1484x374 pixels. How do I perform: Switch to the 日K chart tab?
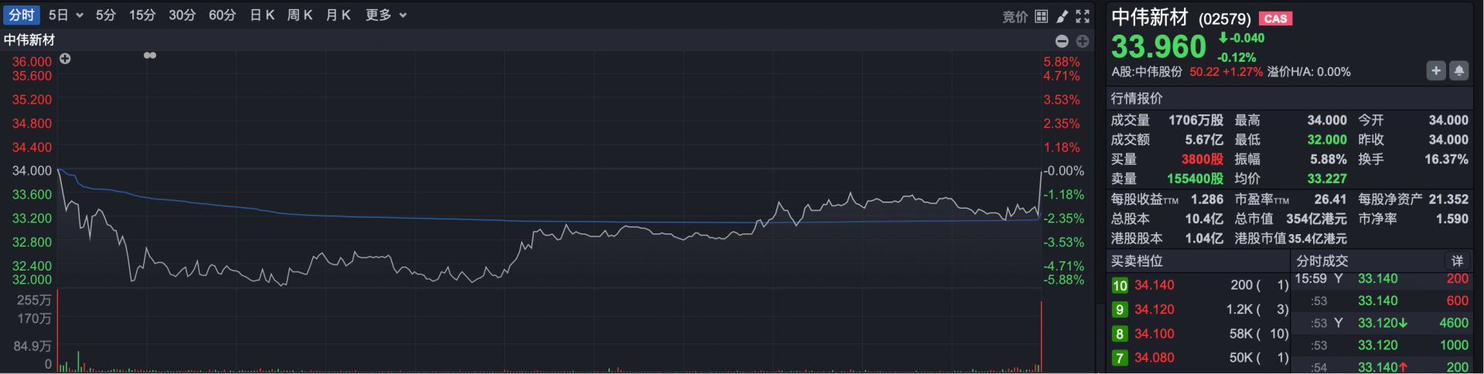(x=262, y=15)
